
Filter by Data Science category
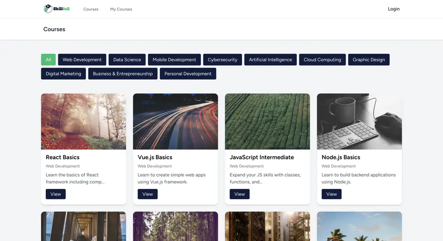127,60
